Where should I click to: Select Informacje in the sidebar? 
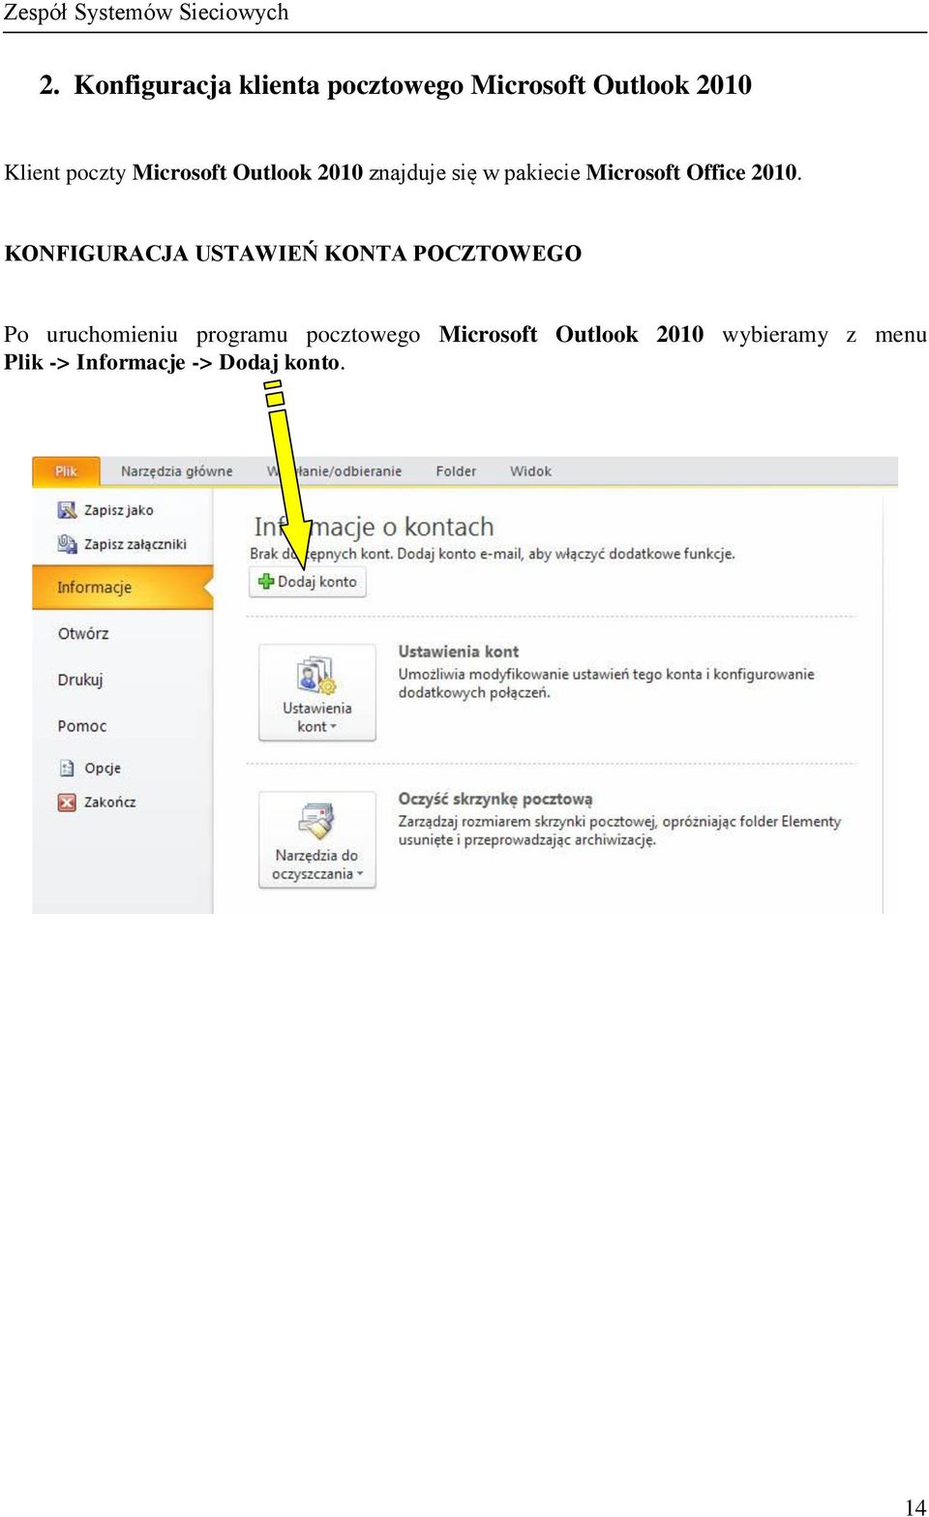(122, 588)
